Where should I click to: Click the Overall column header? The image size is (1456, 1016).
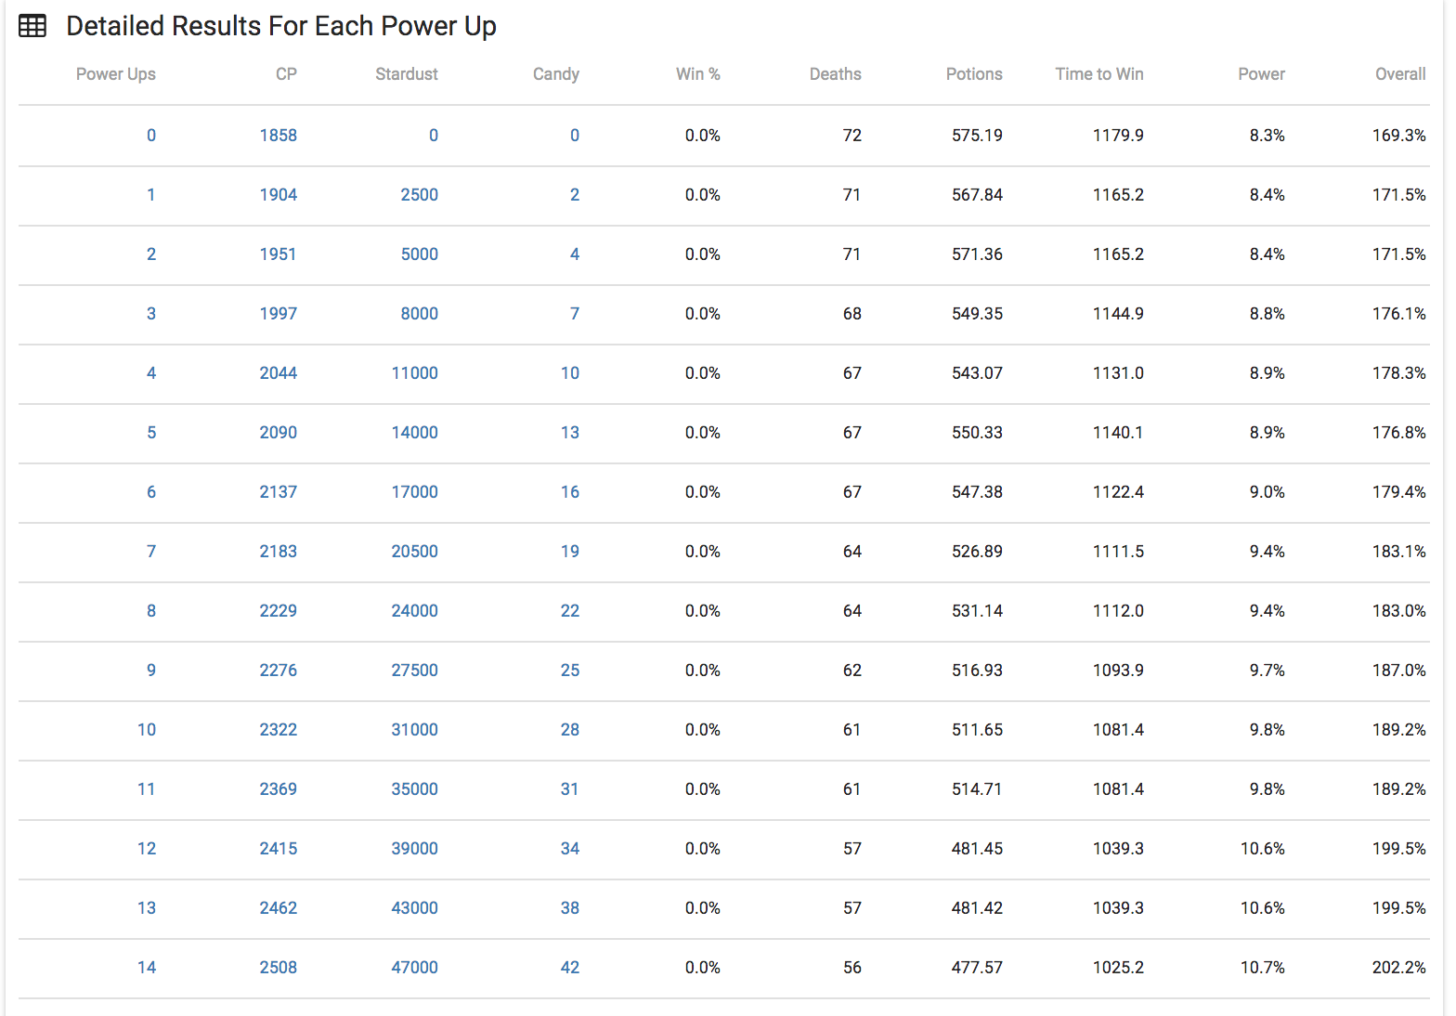1399,74
